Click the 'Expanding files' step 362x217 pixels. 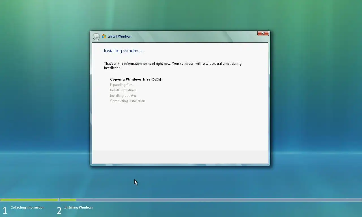coord(121,85)
